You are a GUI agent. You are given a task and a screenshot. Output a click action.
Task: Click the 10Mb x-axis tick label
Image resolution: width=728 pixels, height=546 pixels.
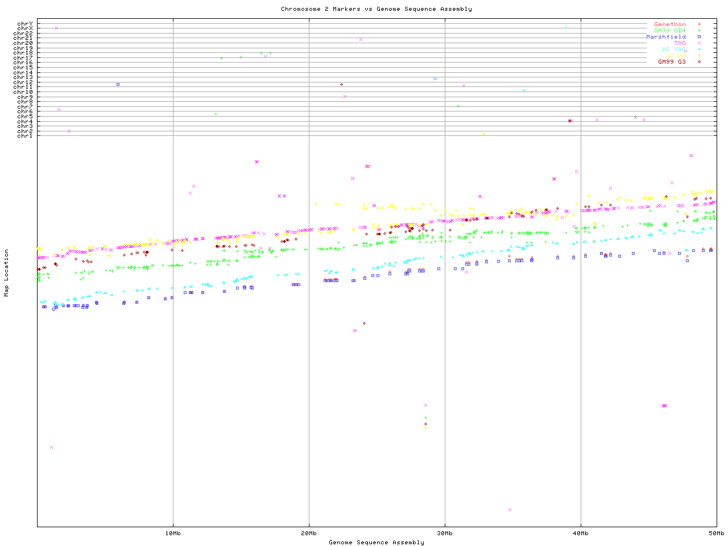[x=173, y=533]
